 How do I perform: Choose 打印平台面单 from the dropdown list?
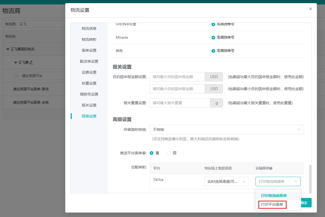coord(272,204)
